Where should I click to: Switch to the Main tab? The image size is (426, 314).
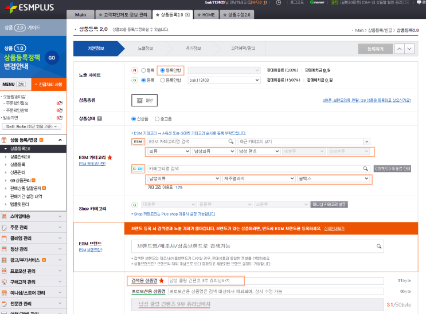coord(80,15)
